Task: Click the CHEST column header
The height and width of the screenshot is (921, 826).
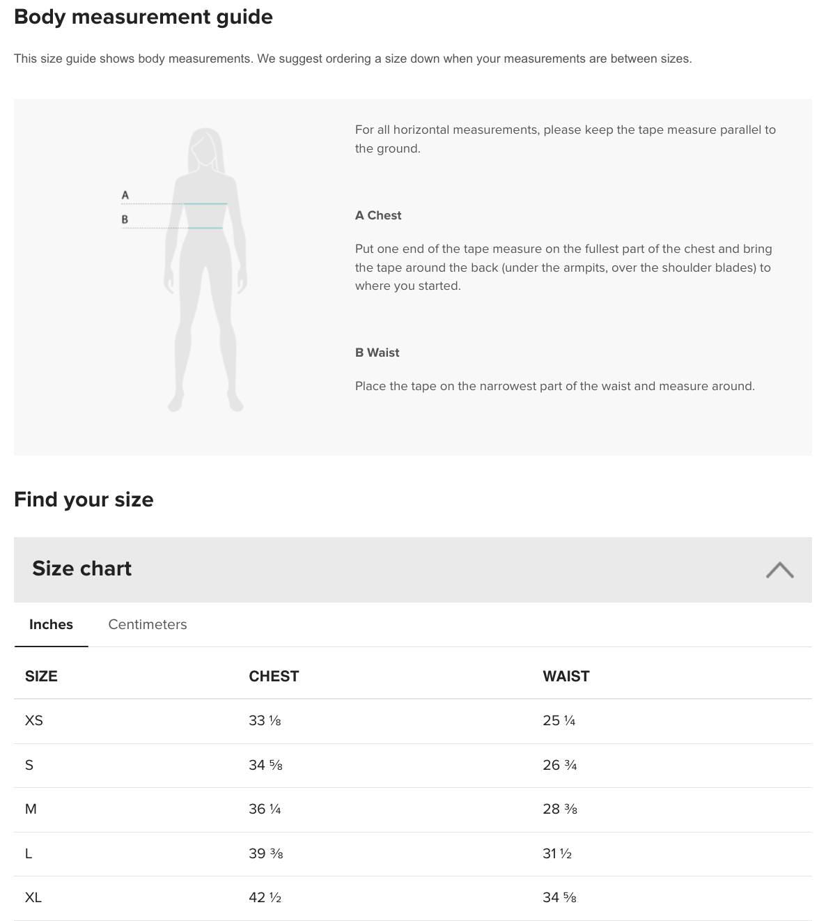Action: point(274,676)
